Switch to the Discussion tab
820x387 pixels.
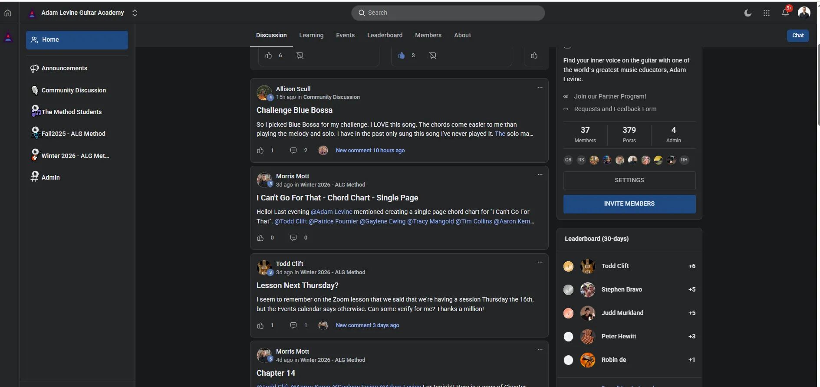tap(271, 36)
